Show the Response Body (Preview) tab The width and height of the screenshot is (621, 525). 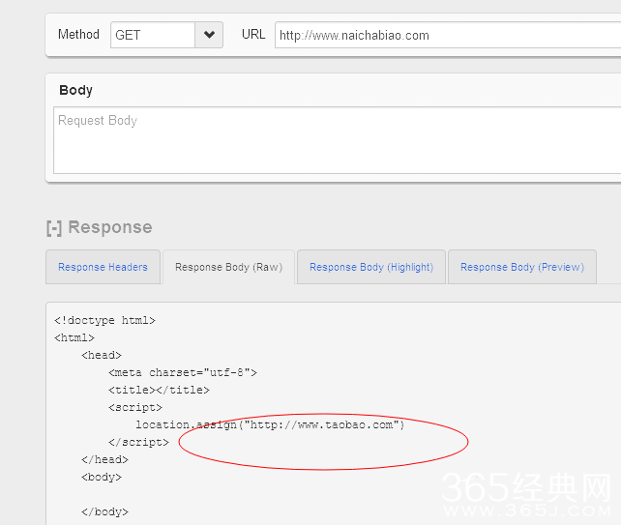(522, 267)
